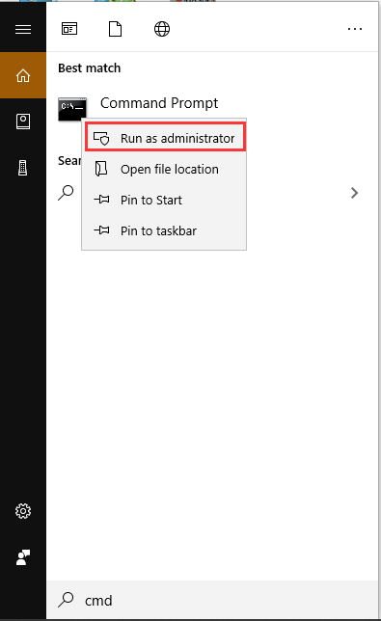This screenshot has height=621, width=381.
Task: Open the hamburger menu in the sidebar
Action: point(23,29)
